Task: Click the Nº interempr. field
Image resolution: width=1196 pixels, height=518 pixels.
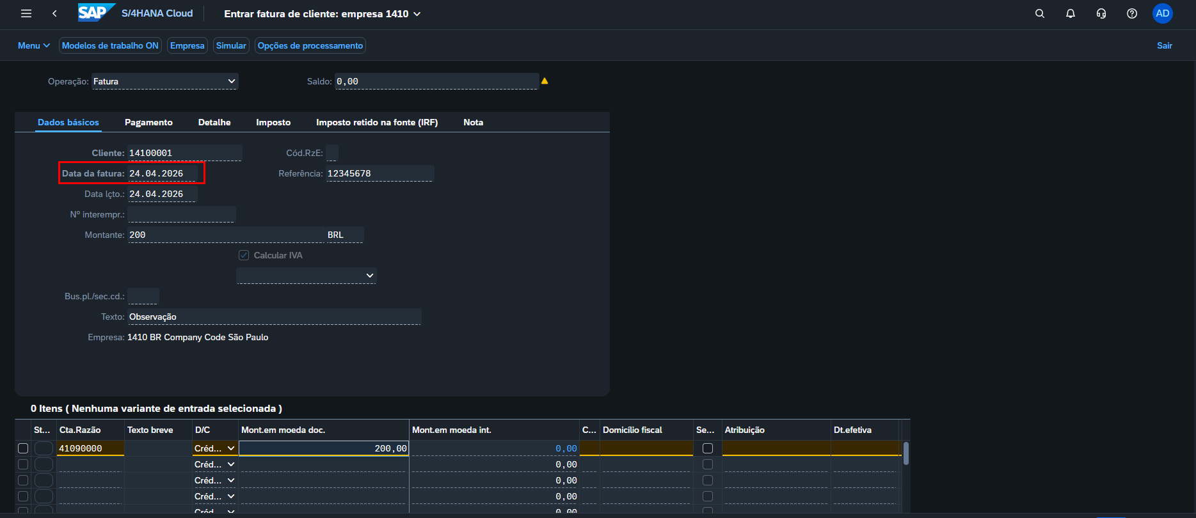Action: tap(182, 214)
